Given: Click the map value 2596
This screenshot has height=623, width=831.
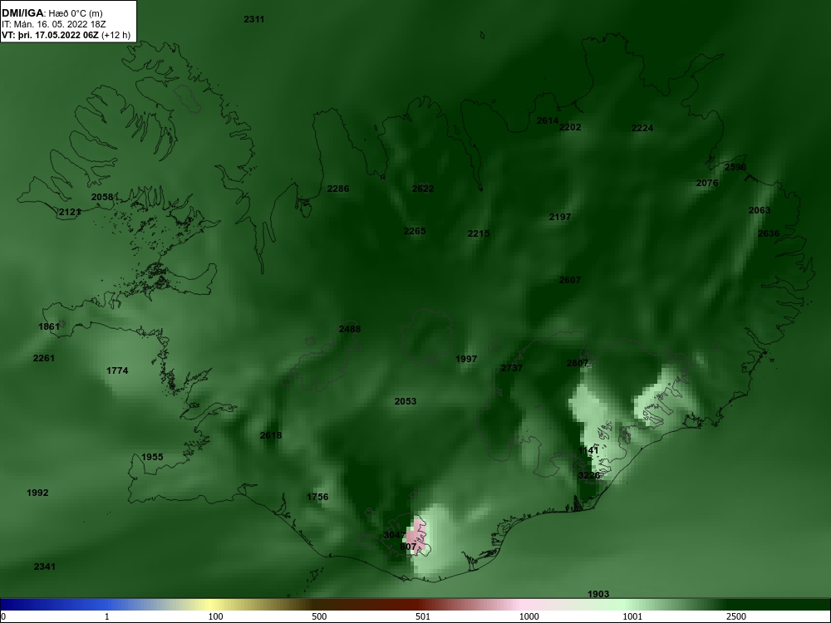Looking at the screenshot, I should (x=735, y=168).
